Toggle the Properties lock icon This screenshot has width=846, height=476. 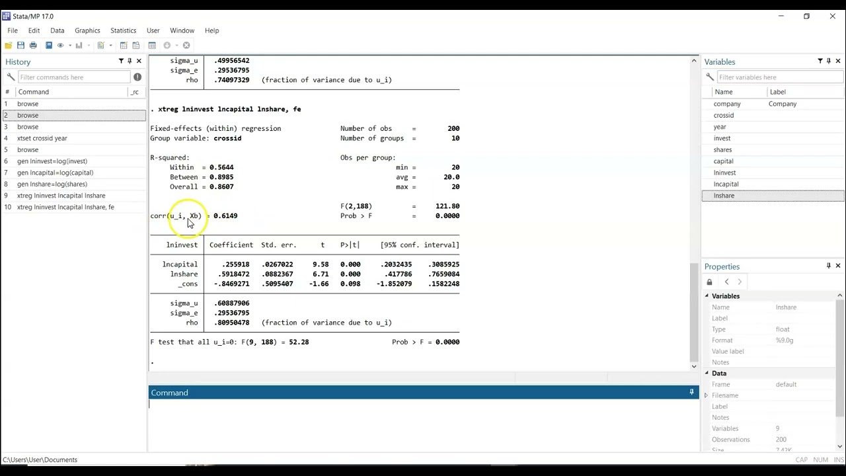710,282
